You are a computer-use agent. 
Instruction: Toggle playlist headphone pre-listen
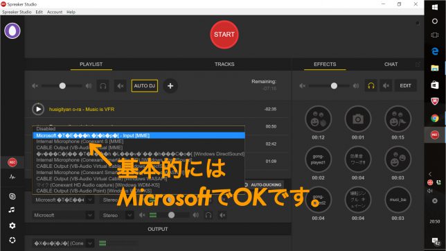coord(103,86)
